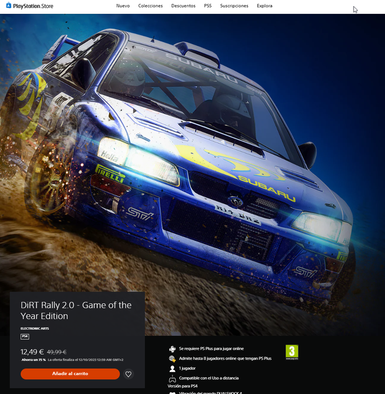The image size is (385, 394).
Task: Click the DiRT Rally 2.0 game title
Action: (76, 310)
